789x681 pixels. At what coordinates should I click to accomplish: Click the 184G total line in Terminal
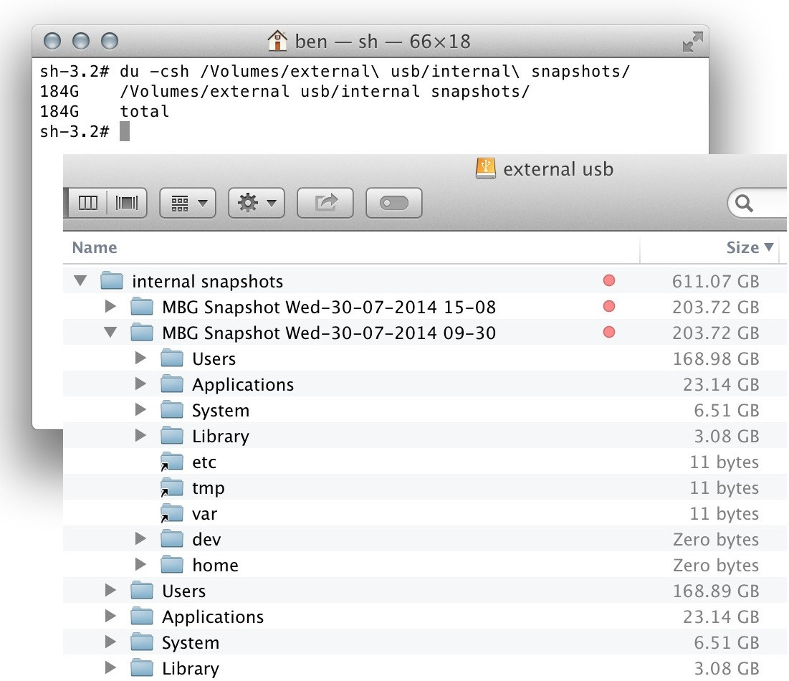[104, 112]
